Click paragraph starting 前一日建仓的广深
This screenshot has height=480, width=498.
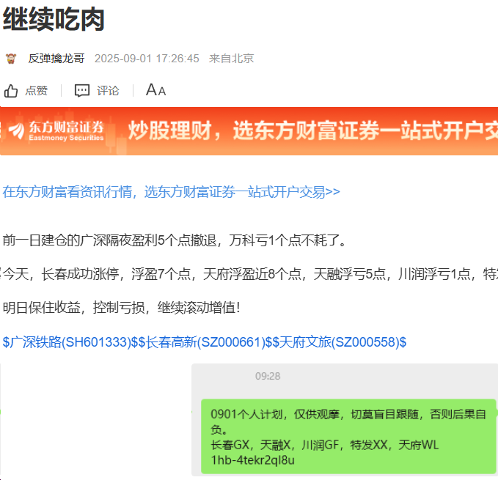(x=175, y=240)
